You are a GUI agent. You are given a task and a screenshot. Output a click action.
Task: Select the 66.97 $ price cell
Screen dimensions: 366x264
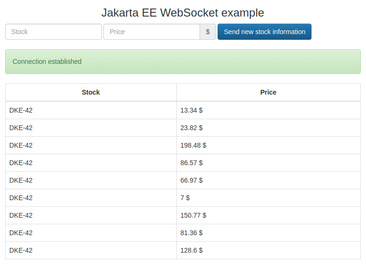[x=268, y=180]
